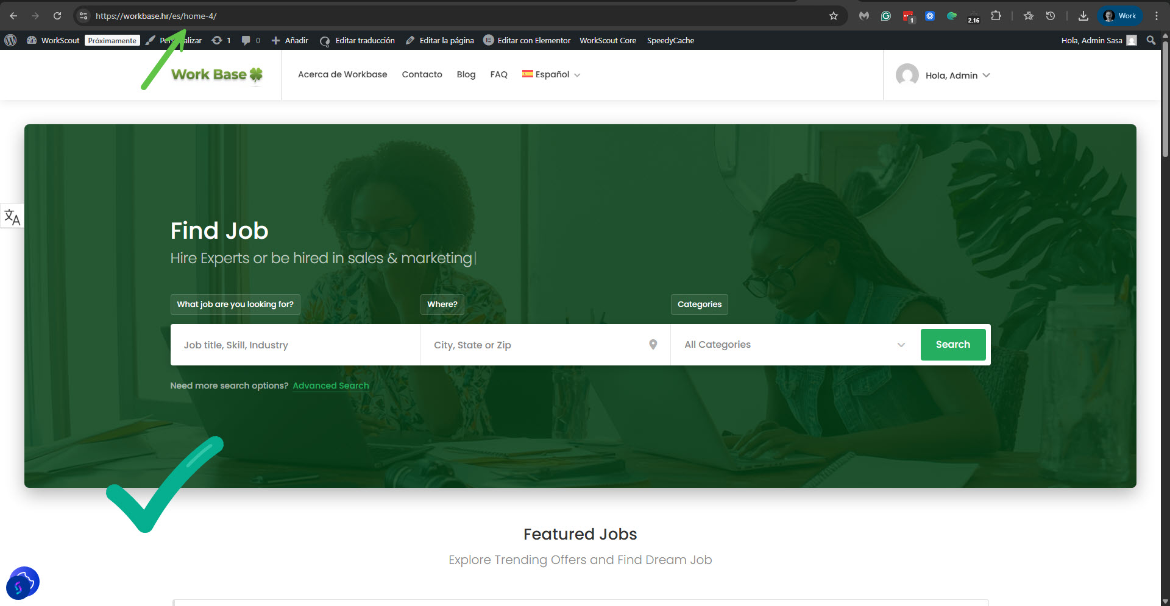Open WorkScout Core in the admin bar

coord(608,40)
